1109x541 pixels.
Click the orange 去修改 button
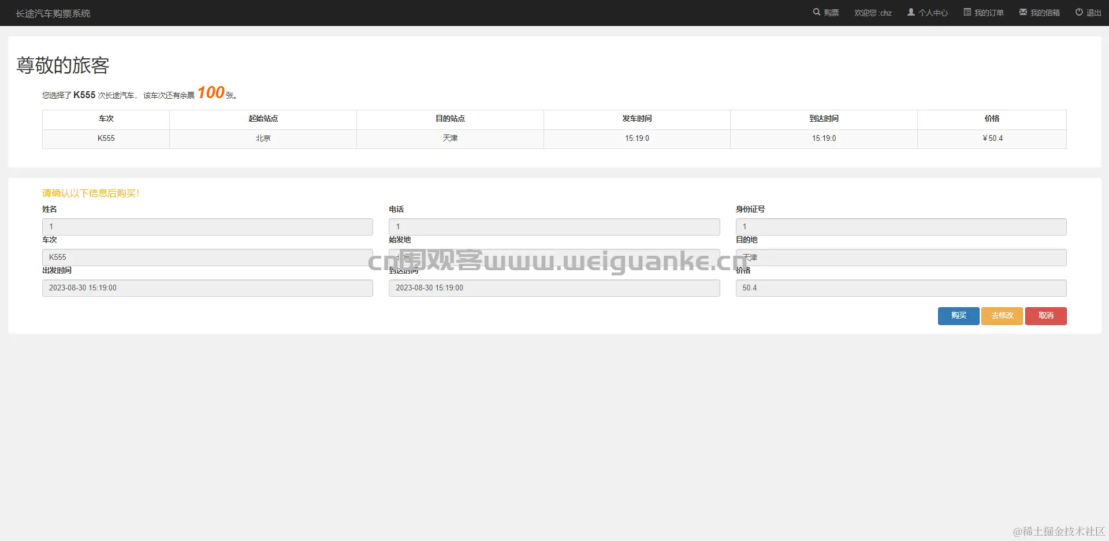point(1002,316)
